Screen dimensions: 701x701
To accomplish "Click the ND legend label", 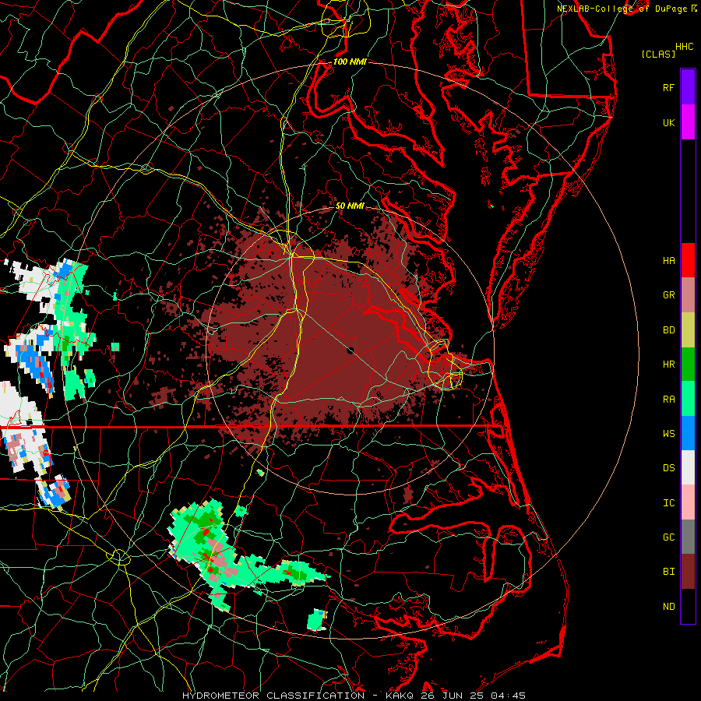I will pyautogui.click(x=668, y=607).
